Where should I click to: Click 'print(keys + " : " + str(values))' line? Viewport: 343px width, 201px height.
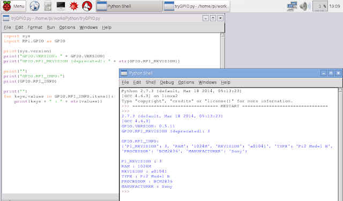pyautogui.click(x=58, y=101)
